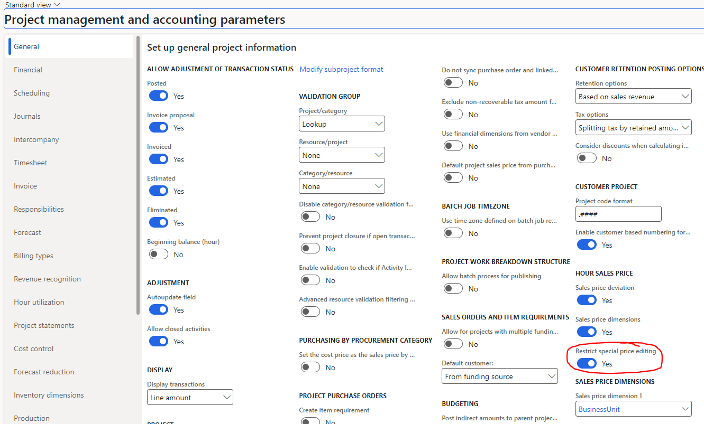The height and width of the screenshot is (424, 704).
Task: Toggle the Sales price dimensions switch
Action: pos(587,332)
